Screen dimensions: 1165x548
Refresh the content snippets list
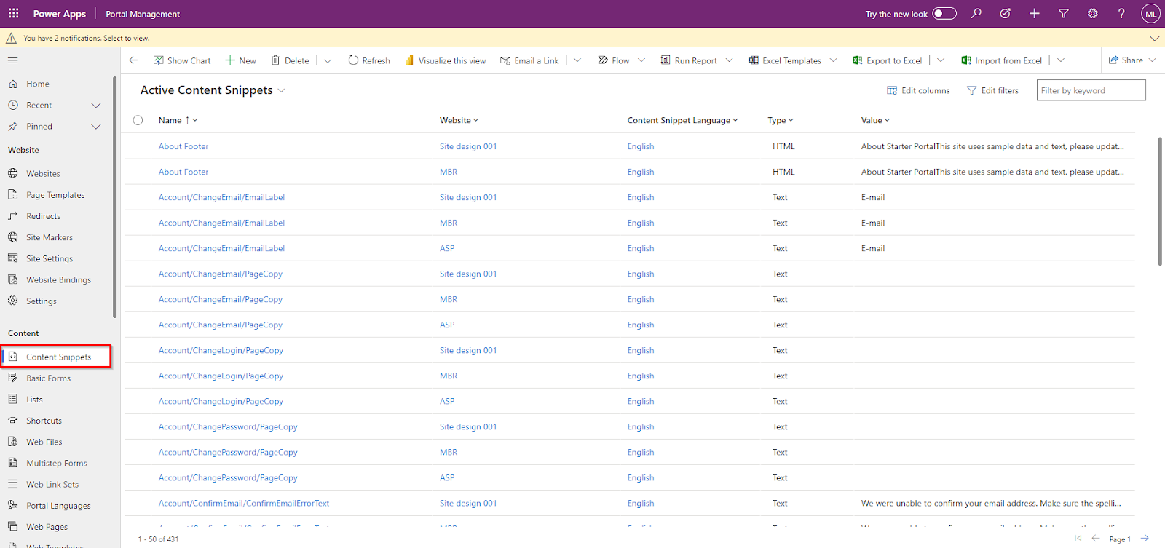369,60
